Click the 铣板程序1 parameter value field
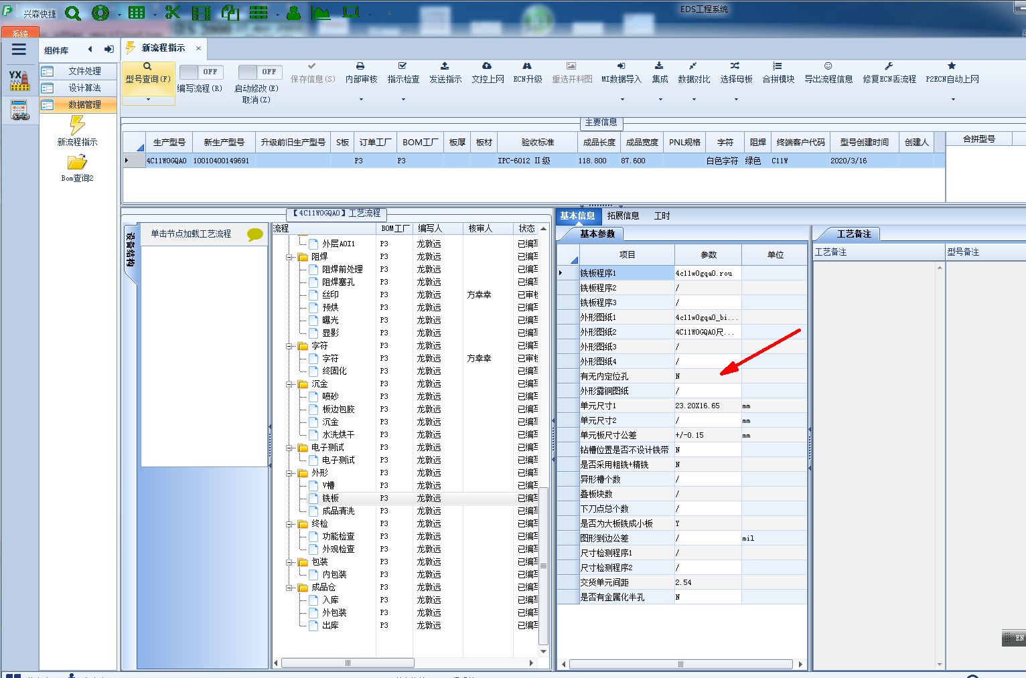Viewport: 1026px width, 678px height. tap(707, 273)
